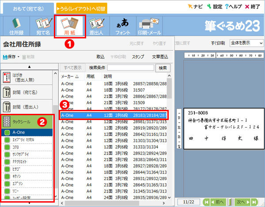Click the label list horizontal scrollbar
Viewport: 265px width, 207px height.
pos(102,203)
